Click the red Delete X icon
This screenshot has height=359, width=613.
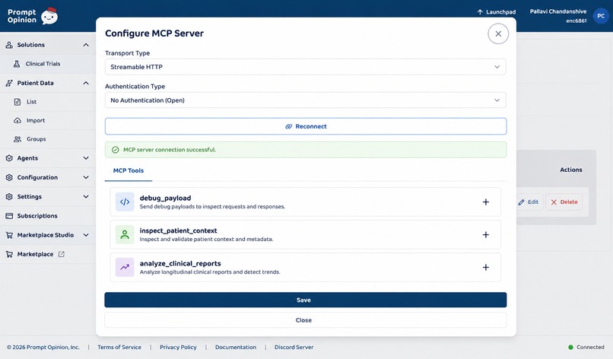click(x=554, y=202)
